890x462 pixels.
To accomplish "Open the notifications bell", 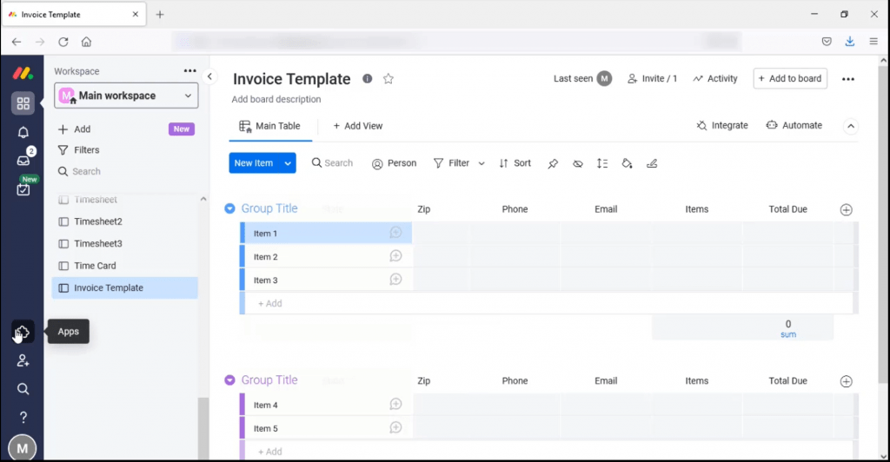I will [x=23, y=132].
